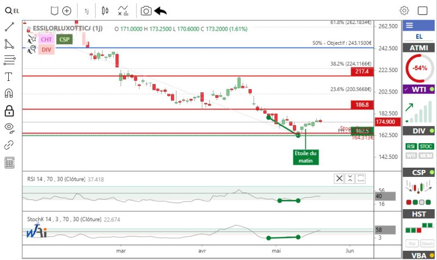Click the red CSP indicator swatch
Screen dimensions: 437x260
click(409, 202)
